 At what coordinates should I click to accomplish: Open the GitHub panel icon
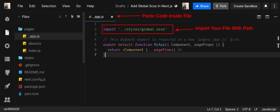coord(7,72)
